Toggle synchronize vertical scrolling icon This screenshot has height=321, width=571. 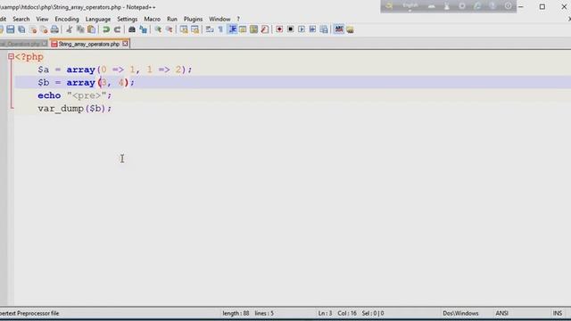pyautogui.click(x=184, y=29)
